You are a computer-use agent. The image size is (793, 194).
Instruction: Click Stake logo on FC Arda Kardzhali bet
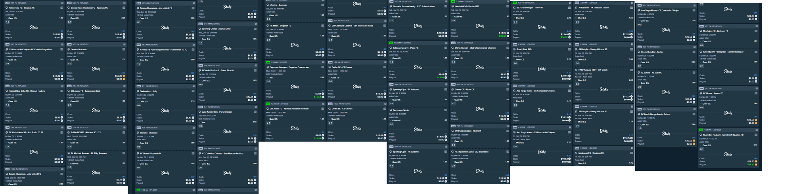(227, 90)
